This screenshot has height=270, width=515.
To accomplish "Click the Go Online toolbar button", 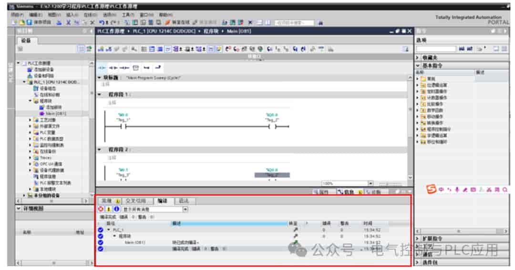I will tap(177, 22).
